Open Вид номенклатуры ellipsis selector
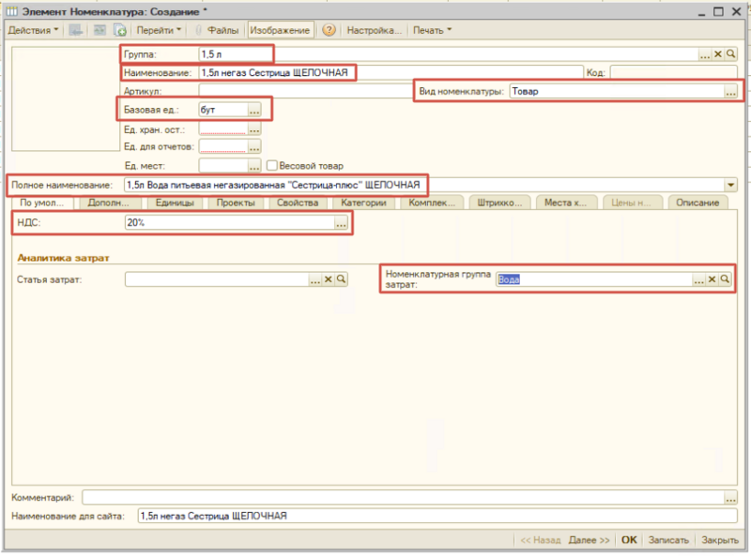 (730, 91)
